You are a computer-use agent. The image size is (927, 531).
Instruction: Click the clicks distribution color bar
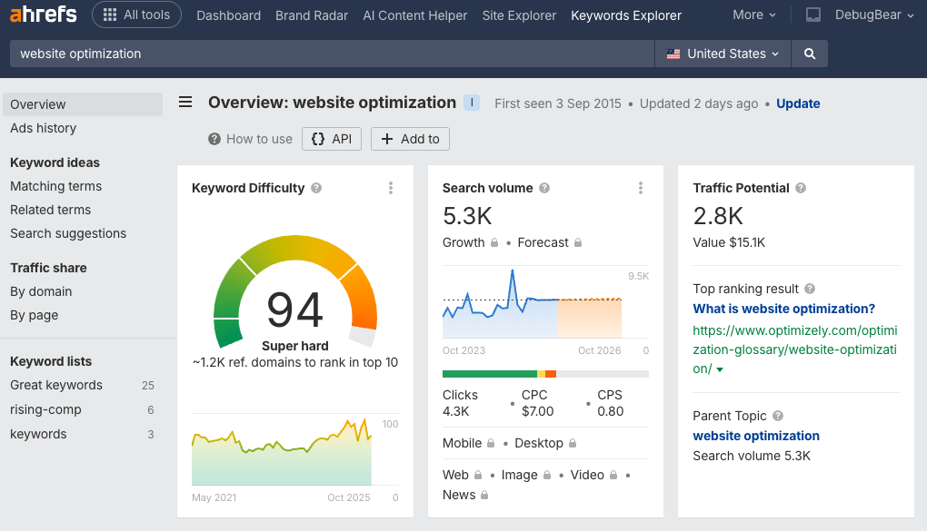click(545, 373)
